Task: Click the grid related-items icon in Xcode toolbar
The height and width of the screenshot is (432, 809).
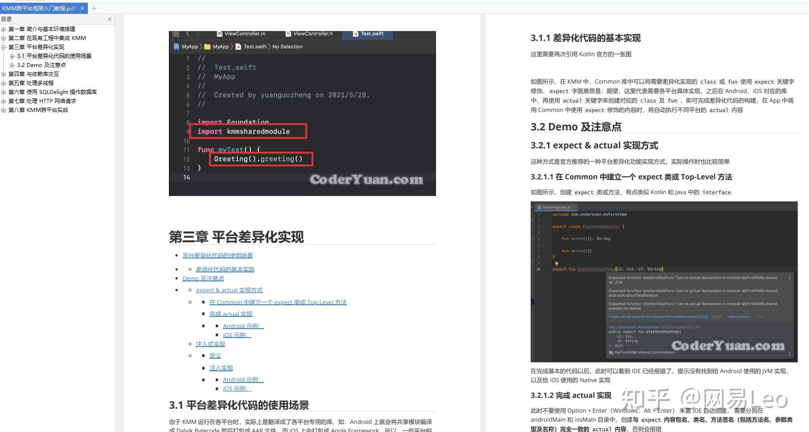Action: point(176,34)
